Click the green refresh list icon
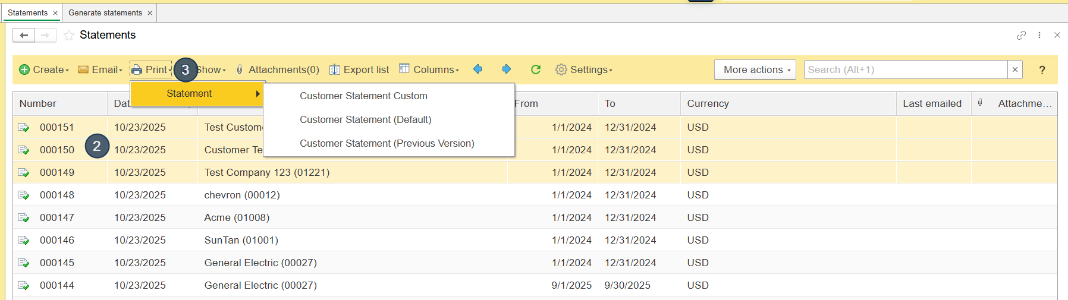1068x300 pixels. (x=536, y=70)
